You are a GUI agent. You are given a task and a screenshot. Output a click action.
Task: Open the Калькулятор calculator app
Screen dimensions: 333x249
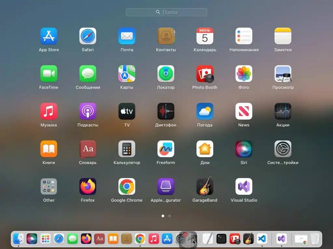pos(127,149)
